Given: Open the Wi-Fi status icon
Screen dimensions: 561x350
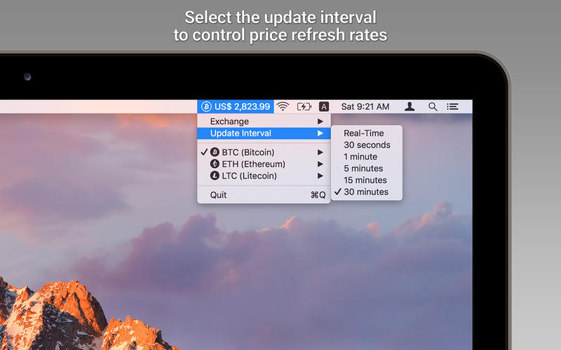Looking at the screenshot, I should [283, 106].
